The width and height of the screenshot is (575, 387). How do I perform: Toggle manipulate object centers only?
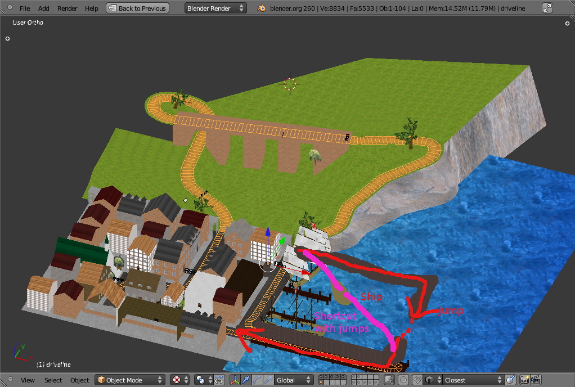click(219, 380)
